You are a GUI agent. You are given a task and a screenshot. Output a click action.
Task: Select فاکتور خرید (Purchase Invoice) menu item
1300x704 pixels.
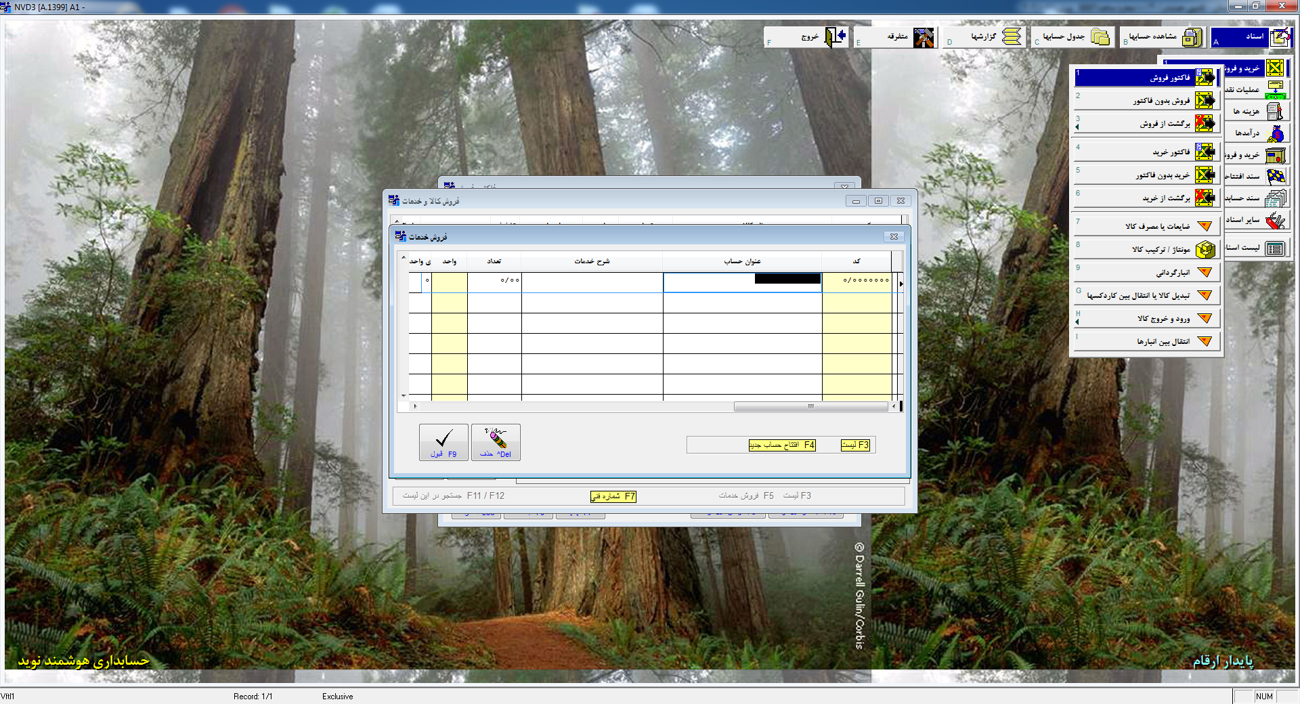(x=1147, y=152)
